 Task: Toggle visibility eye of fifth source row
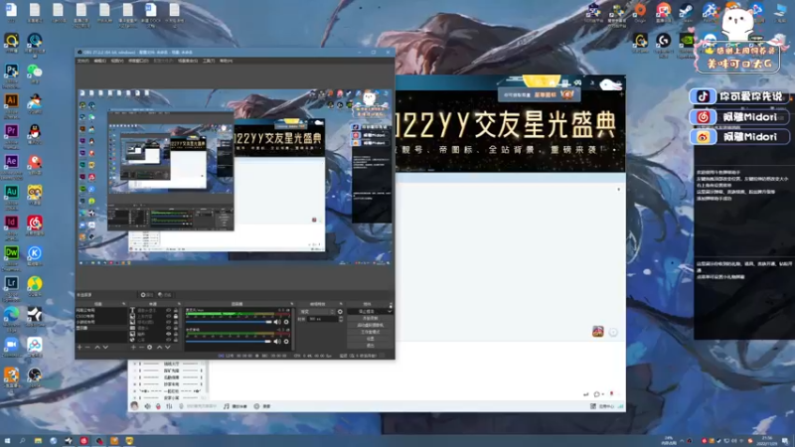[x=168, y=334]
